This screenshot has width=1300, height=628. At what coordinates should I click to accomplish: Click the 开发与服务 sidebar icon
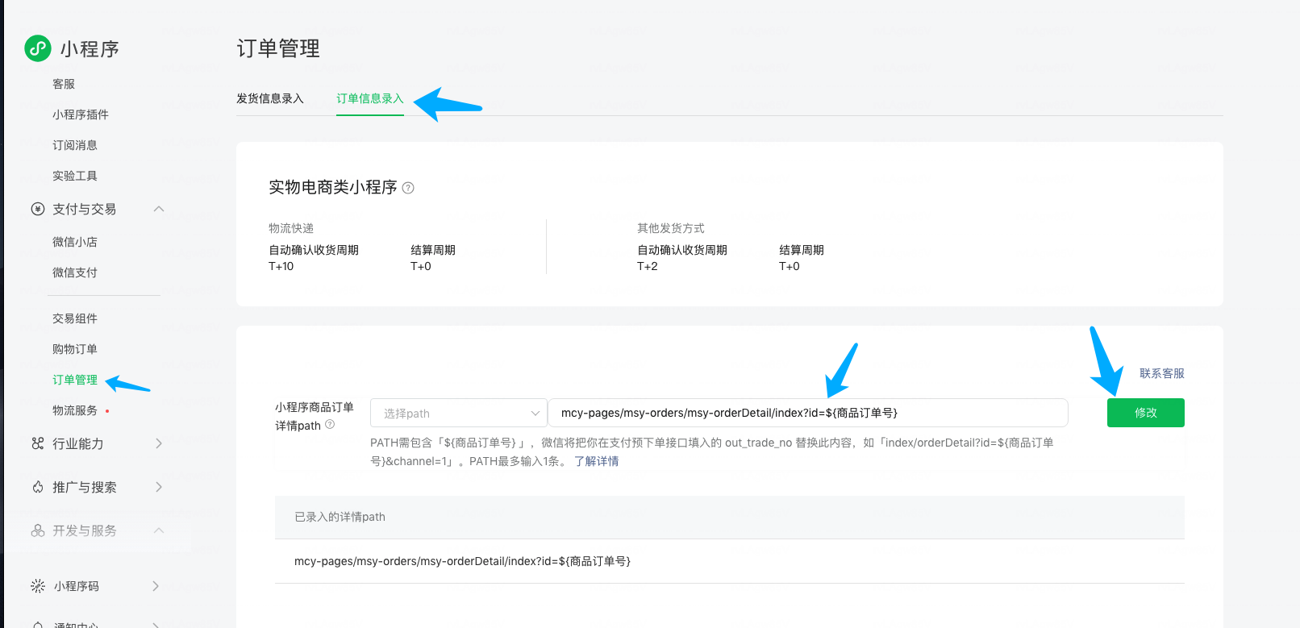38,530
